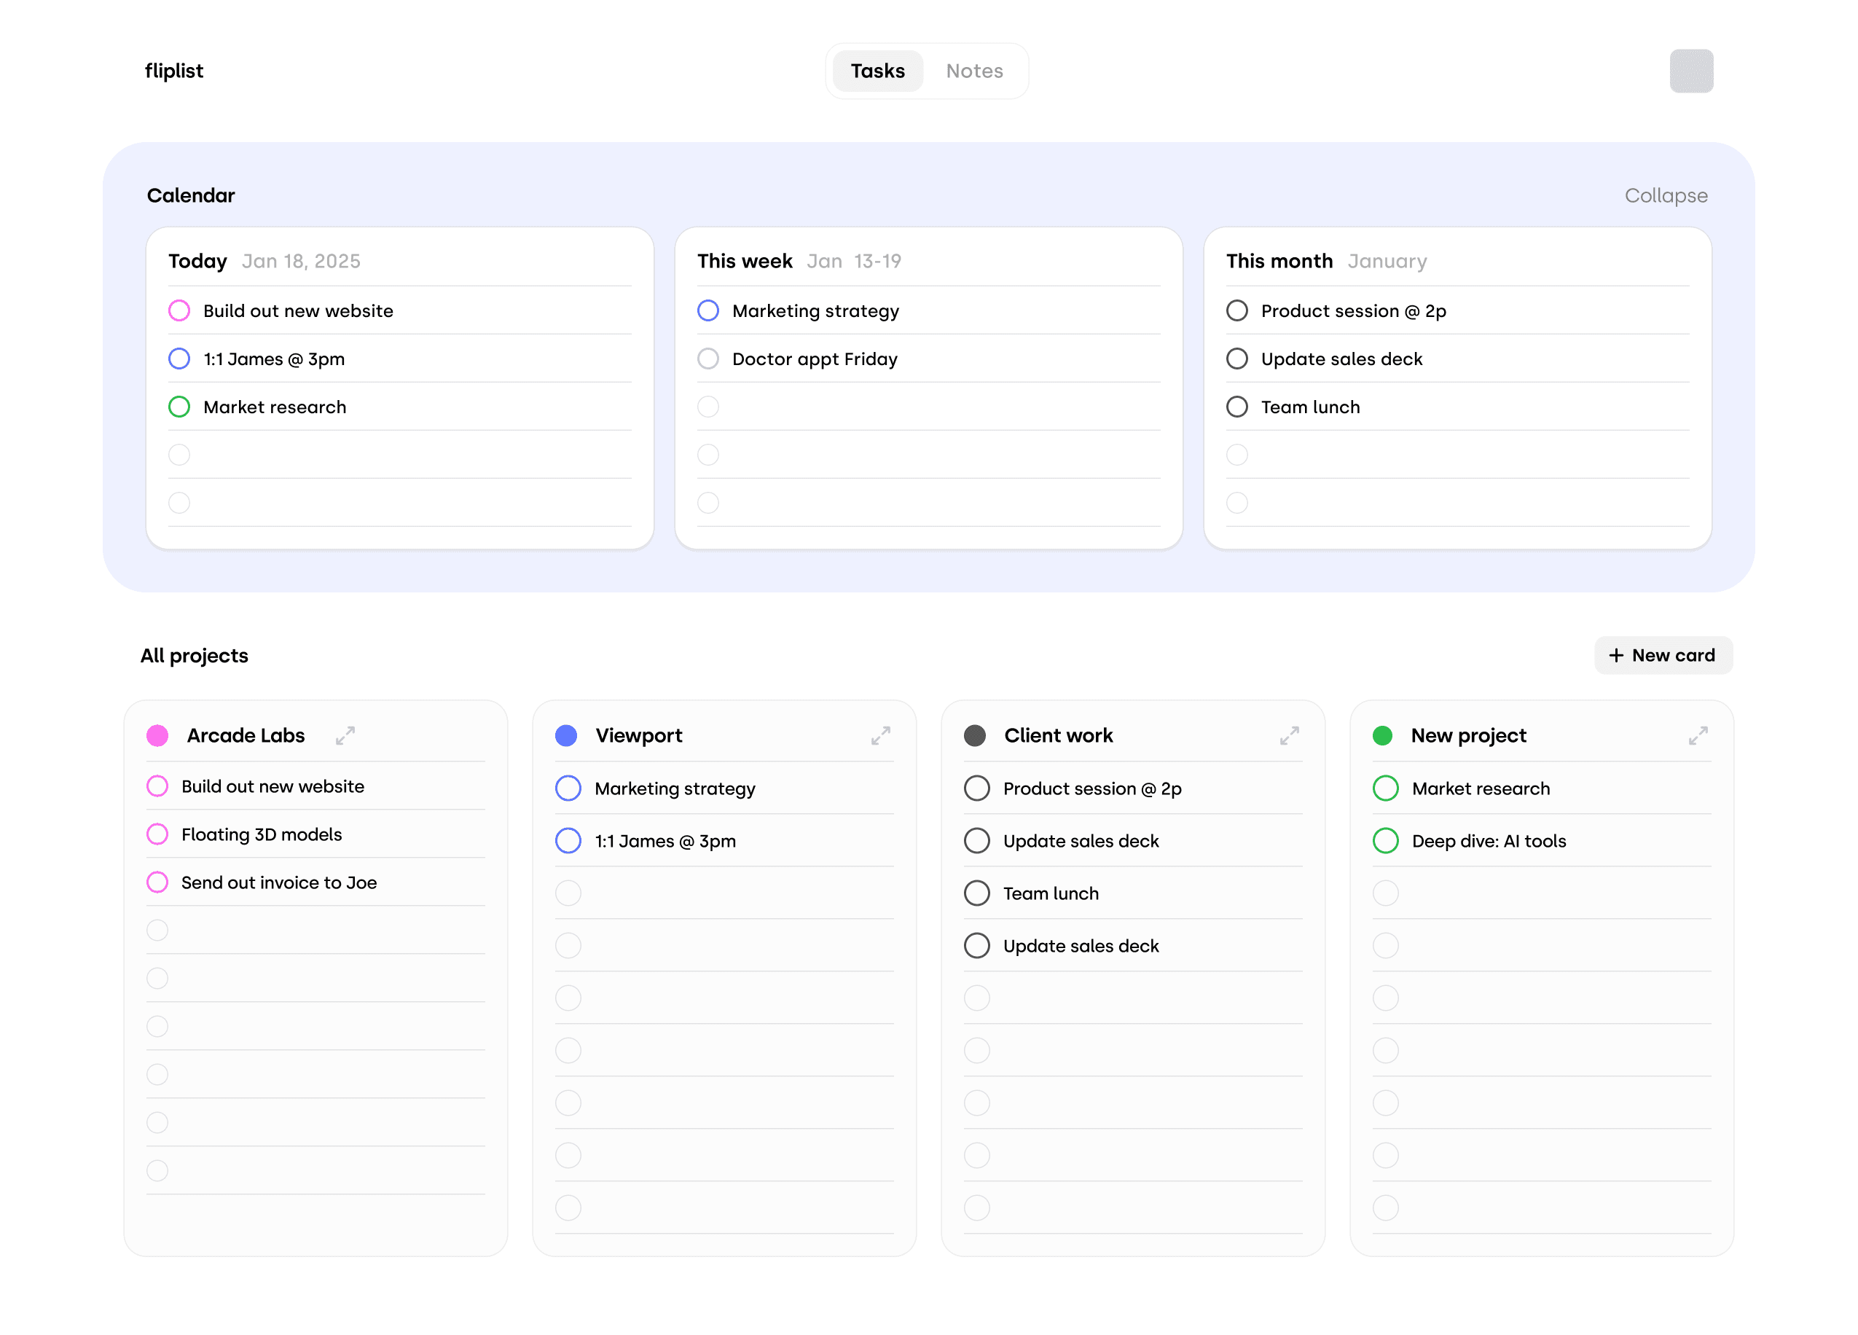The width and height of the screenshot is (1858, 1335).
Task: Select the Tasks tab
Action: pyautogui.click(x=877, y=71)
